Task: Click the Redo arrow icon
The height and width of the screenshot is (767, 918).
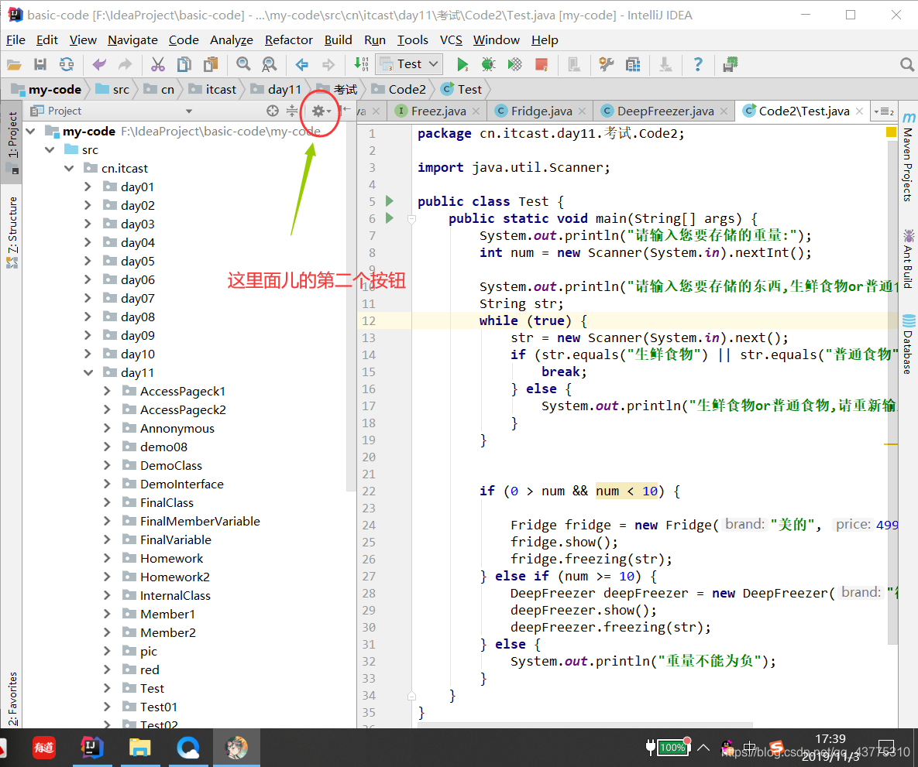Action: tap(125, 64)
